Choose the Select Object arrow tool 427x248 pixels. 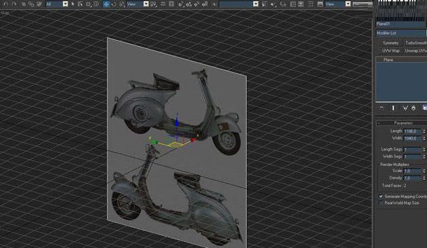coord(73,4)
